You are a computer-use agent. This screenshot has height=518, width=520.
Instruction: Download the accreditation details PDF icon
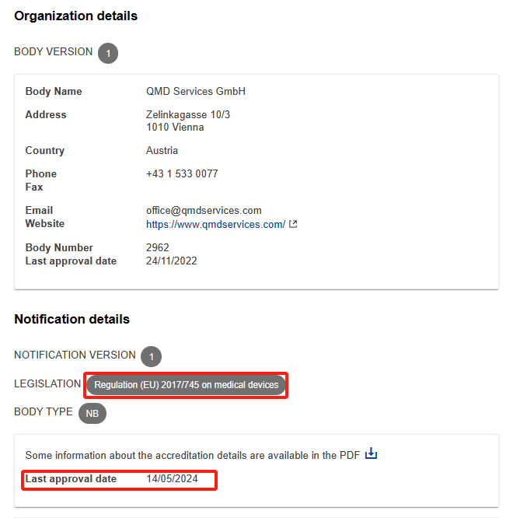[371, 453]
